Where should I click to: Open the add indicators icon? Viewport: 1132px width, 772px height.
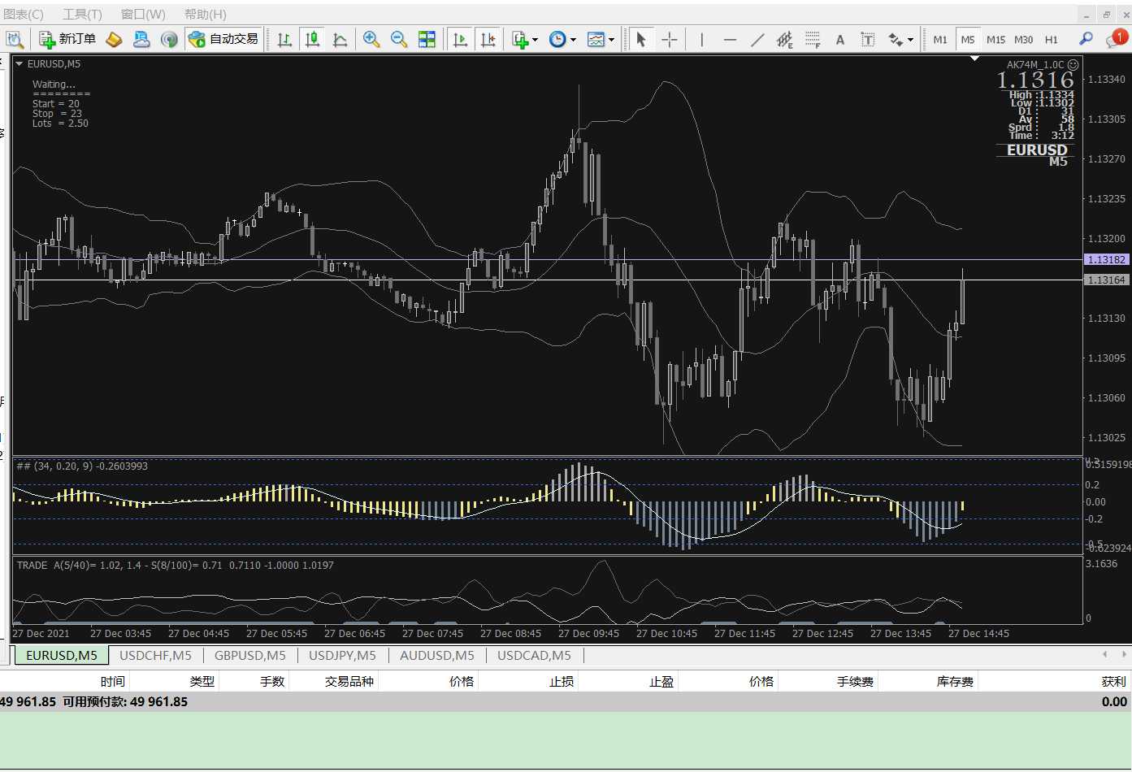[x=520, y=39]
